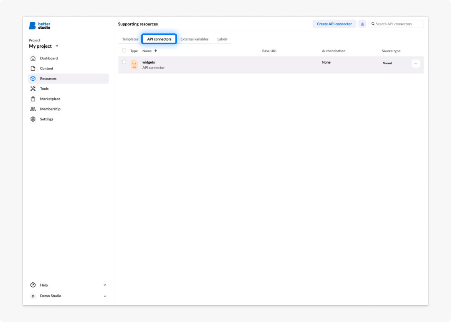The height and width of the screenshot is (322, 451).
Task: Open the Dashboard home icon
Action: click(33, 58)
